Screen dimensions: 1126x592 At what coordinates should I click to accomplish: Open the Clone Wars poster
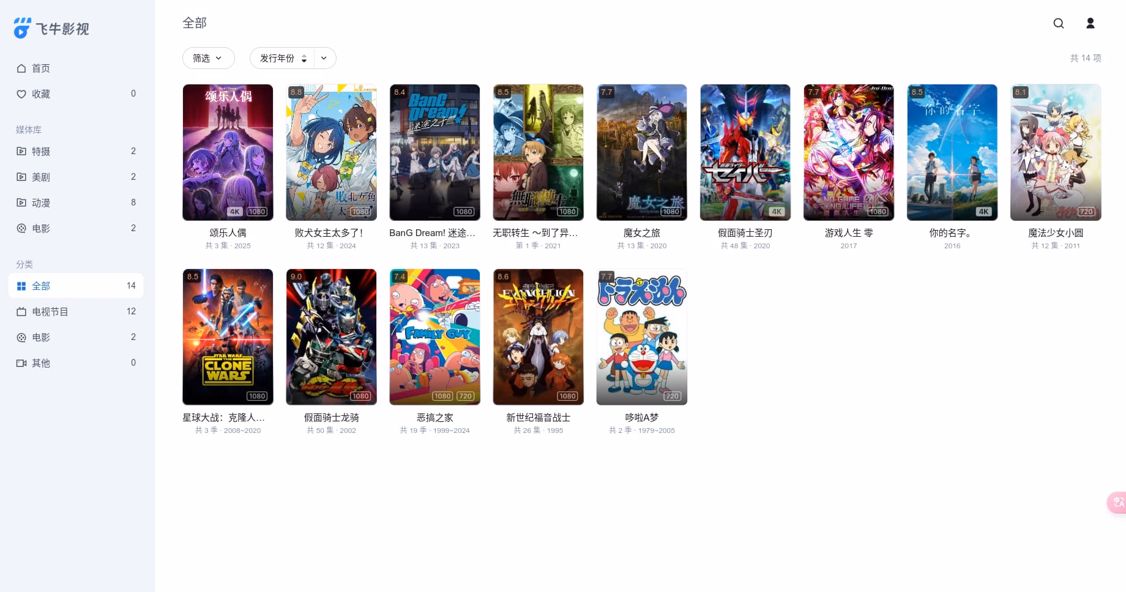tap(228, 337)
